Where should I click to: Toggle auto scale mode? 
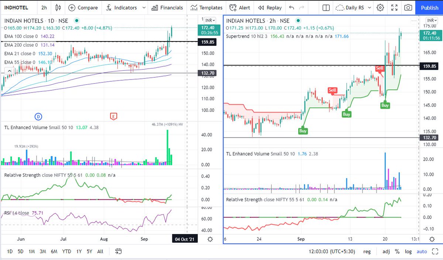click(422, 251)
